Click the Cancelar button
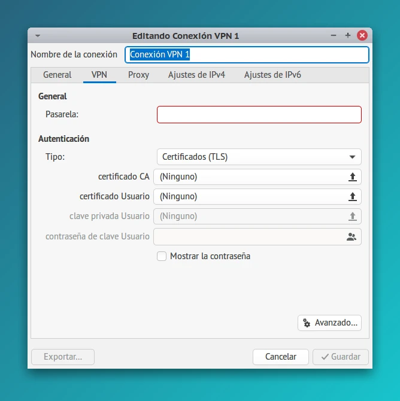Viewport: 400px width, 401px height. pyautogui.click(x=281, y=357)
